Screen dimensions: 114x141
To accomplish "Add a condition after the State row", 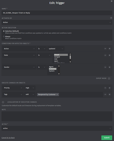I will point(109,55).
